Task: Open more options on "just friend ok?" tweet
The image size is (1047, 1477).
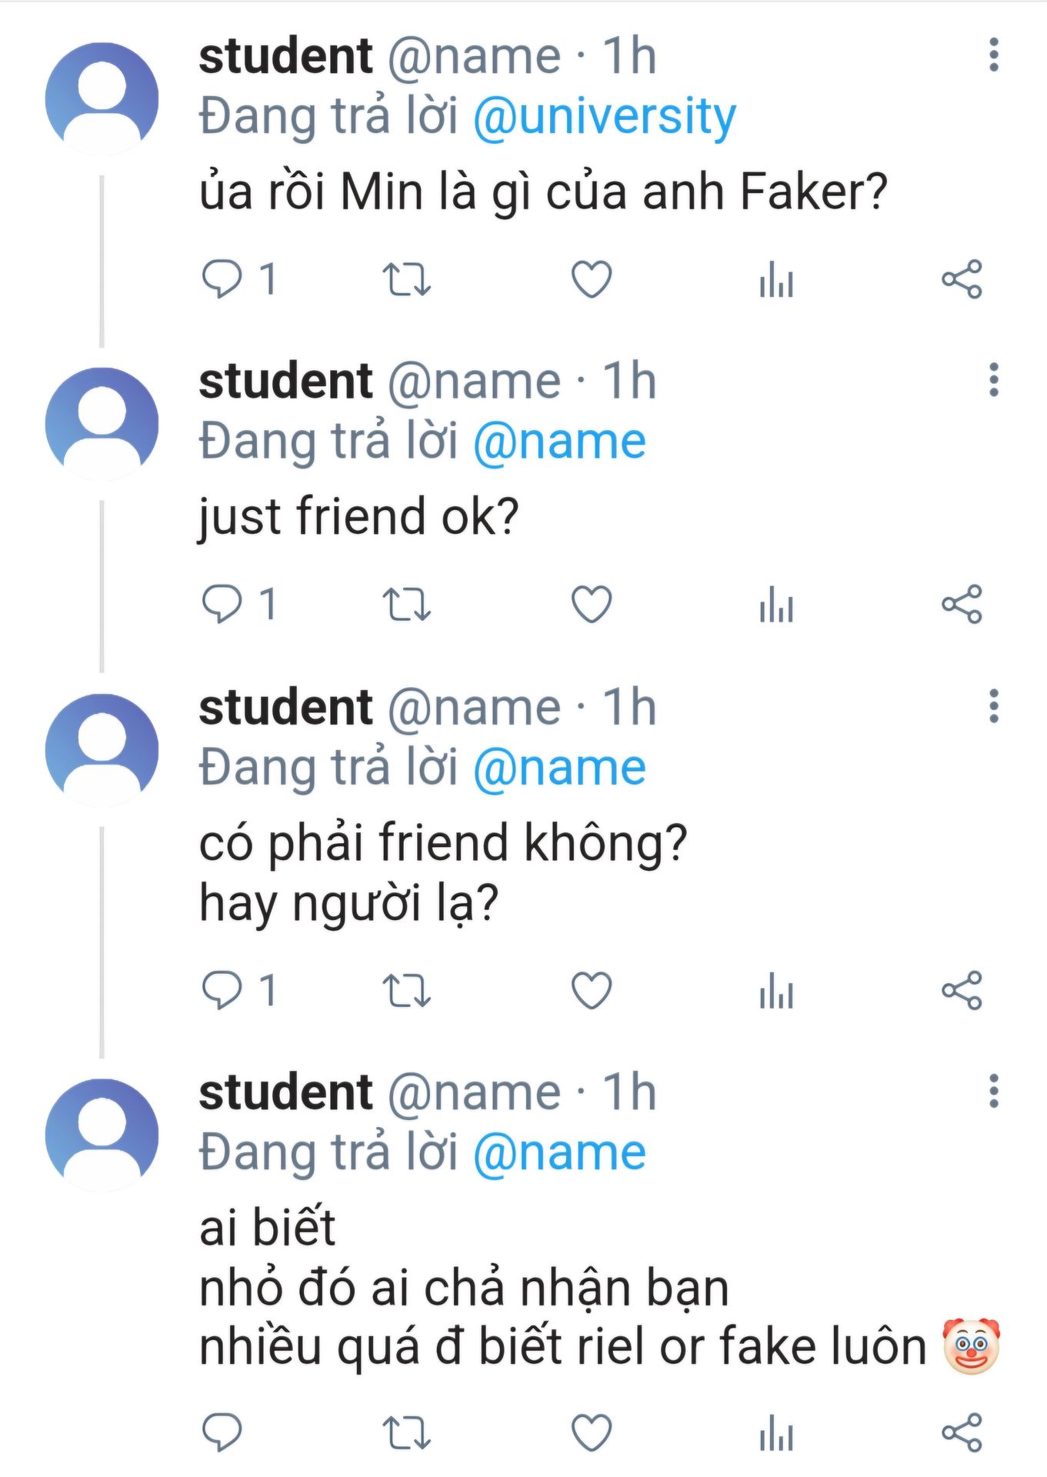Action: point(994,381)
